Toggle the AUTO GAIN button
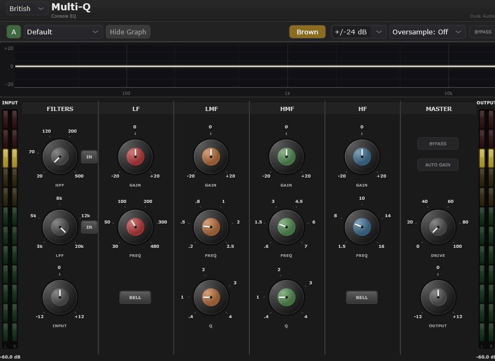The height and width of the screenshot is (361, 495). click(x=437, y=164)
